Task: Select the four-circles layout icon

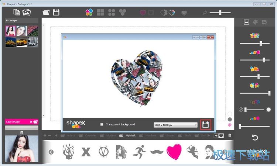Action: (x=112, y=12)
